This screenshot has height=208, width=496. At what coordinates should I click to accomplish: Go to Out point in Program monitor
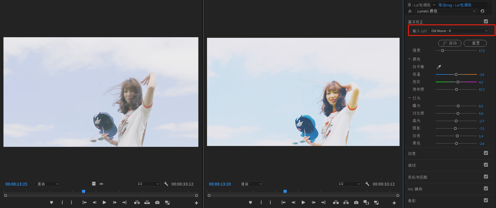tap(323, 203)
